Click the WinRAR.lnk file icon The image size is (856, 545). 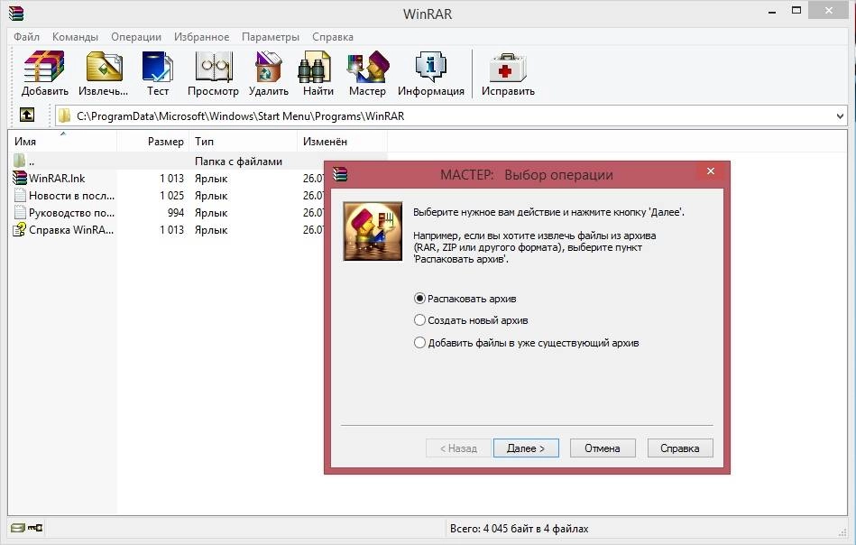[20, 178]
